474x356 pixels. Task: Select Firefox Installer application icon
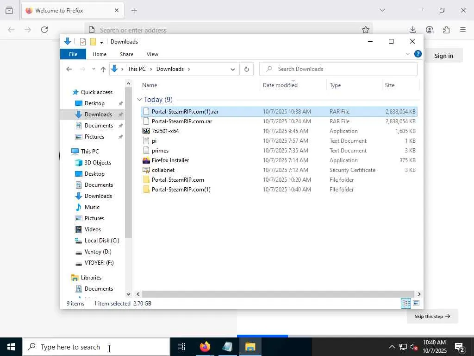click(x=146, y=160)
